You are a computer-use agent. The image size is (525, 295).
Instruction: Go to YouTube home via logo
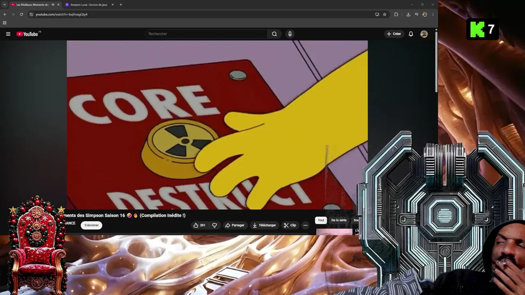pos(27,34)
